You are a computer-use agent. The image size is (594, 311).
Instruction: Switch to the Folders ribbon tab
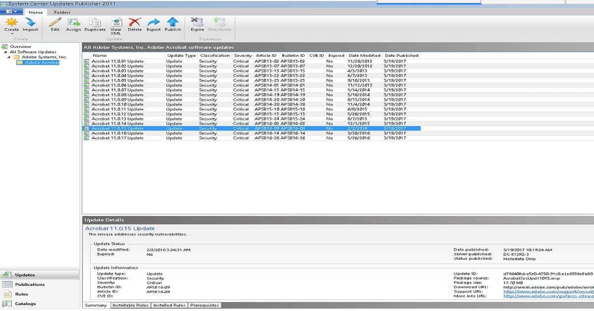coord(62,12)
